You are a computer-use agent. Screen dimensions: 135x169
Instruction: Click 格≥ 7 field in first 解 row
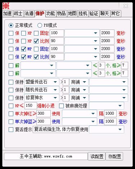pos(125,65)
